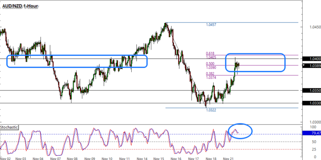Select the stochastic value 79.47 tag
321x160 pixels.
coord(311,133)
